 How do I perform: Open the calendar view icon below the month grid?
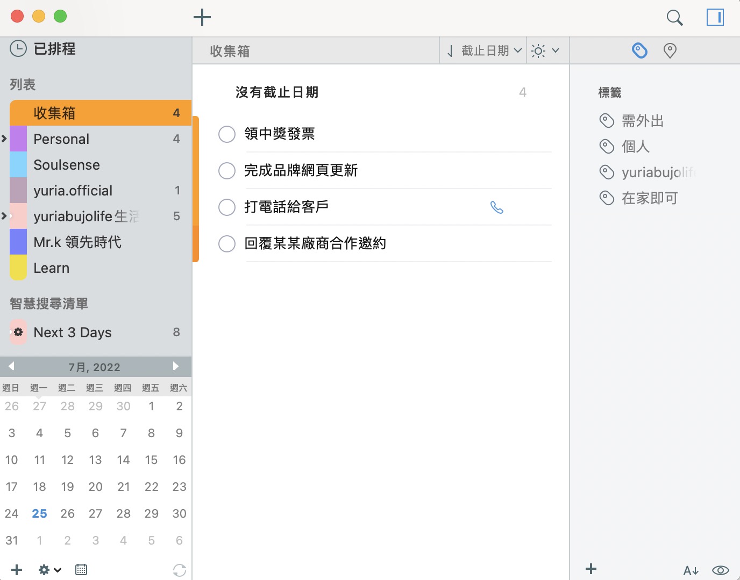[x=81, y=570]
